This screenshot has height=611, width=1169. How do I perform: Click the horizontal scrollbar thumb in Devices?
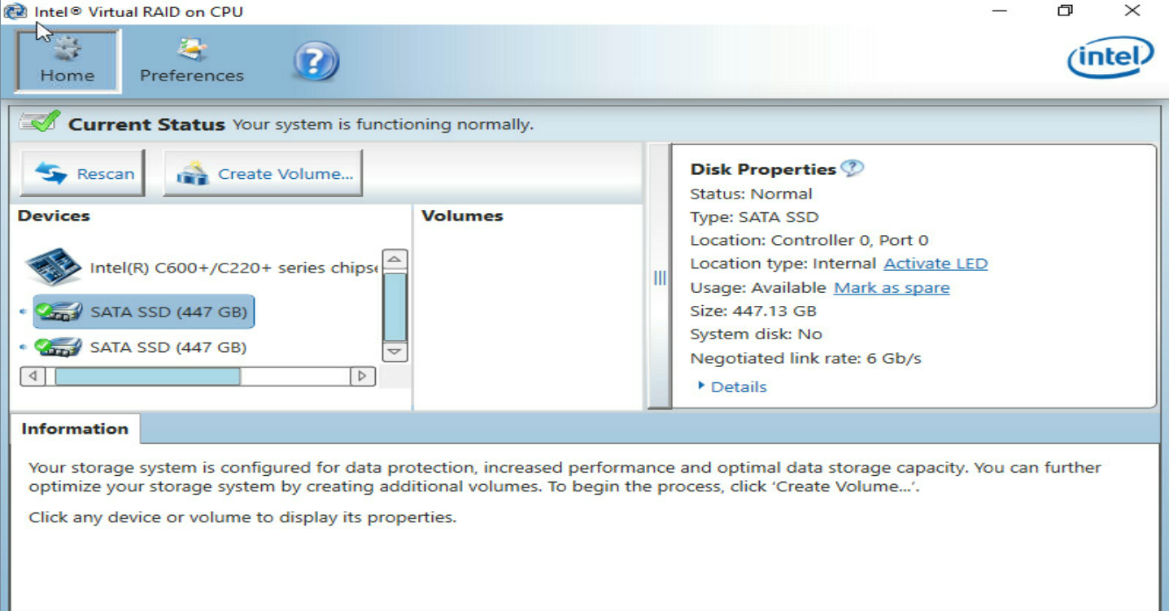click(x=147, y=376)
